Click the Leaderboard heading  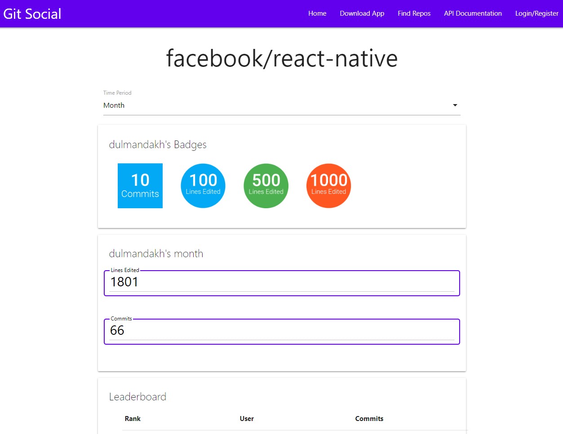point(137,397)
